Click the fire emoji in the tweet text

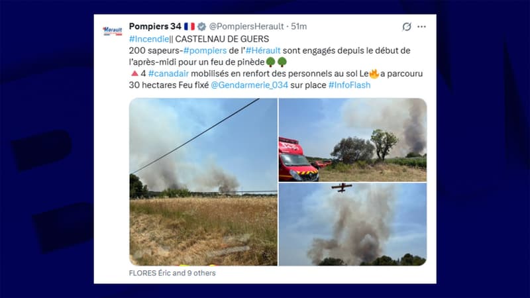click(x=374, y=74)
